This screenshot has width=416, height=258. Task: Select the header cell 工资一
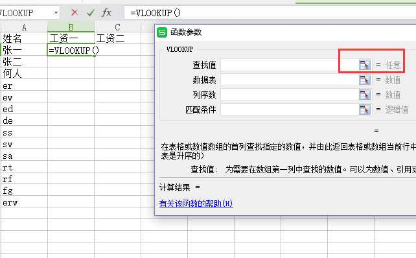click(x=71, y=38)
